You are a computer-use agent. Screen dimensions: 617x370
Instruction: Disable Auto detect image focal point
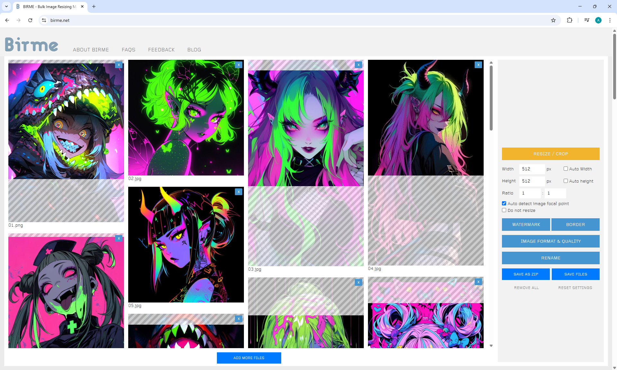point(504,203)
